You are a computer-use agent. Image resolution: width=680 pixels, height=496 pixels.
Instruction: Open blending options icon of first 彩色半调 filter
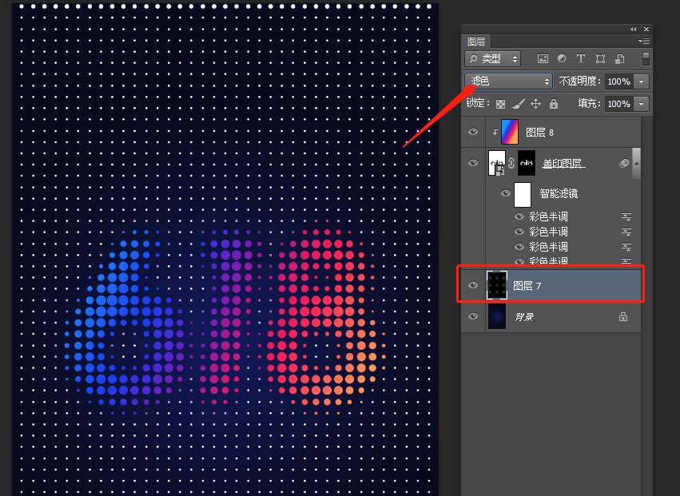626,216
